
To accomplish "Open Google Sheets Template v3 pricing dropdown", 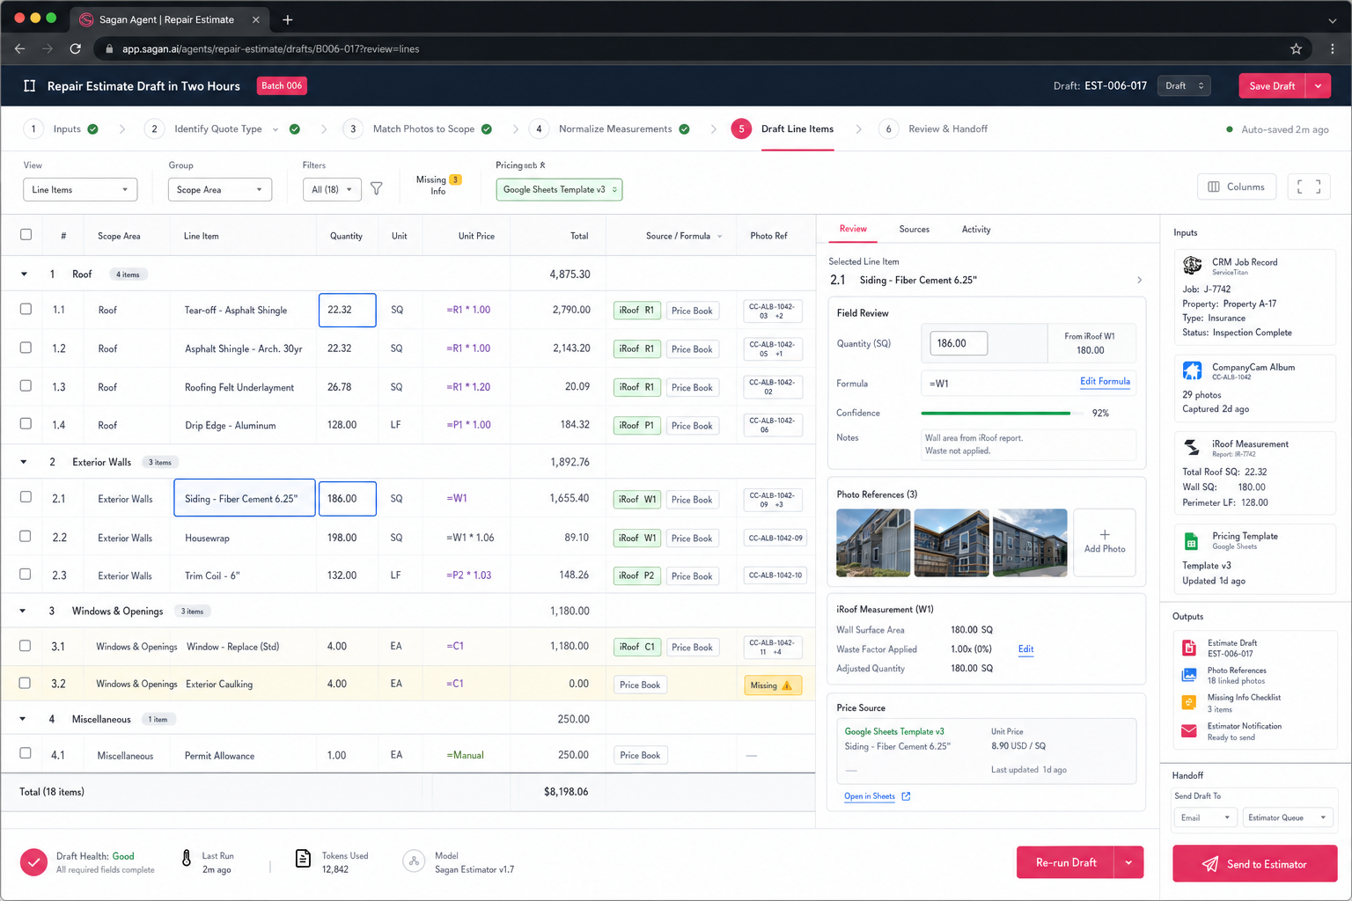I will click(x=559, y=189).
